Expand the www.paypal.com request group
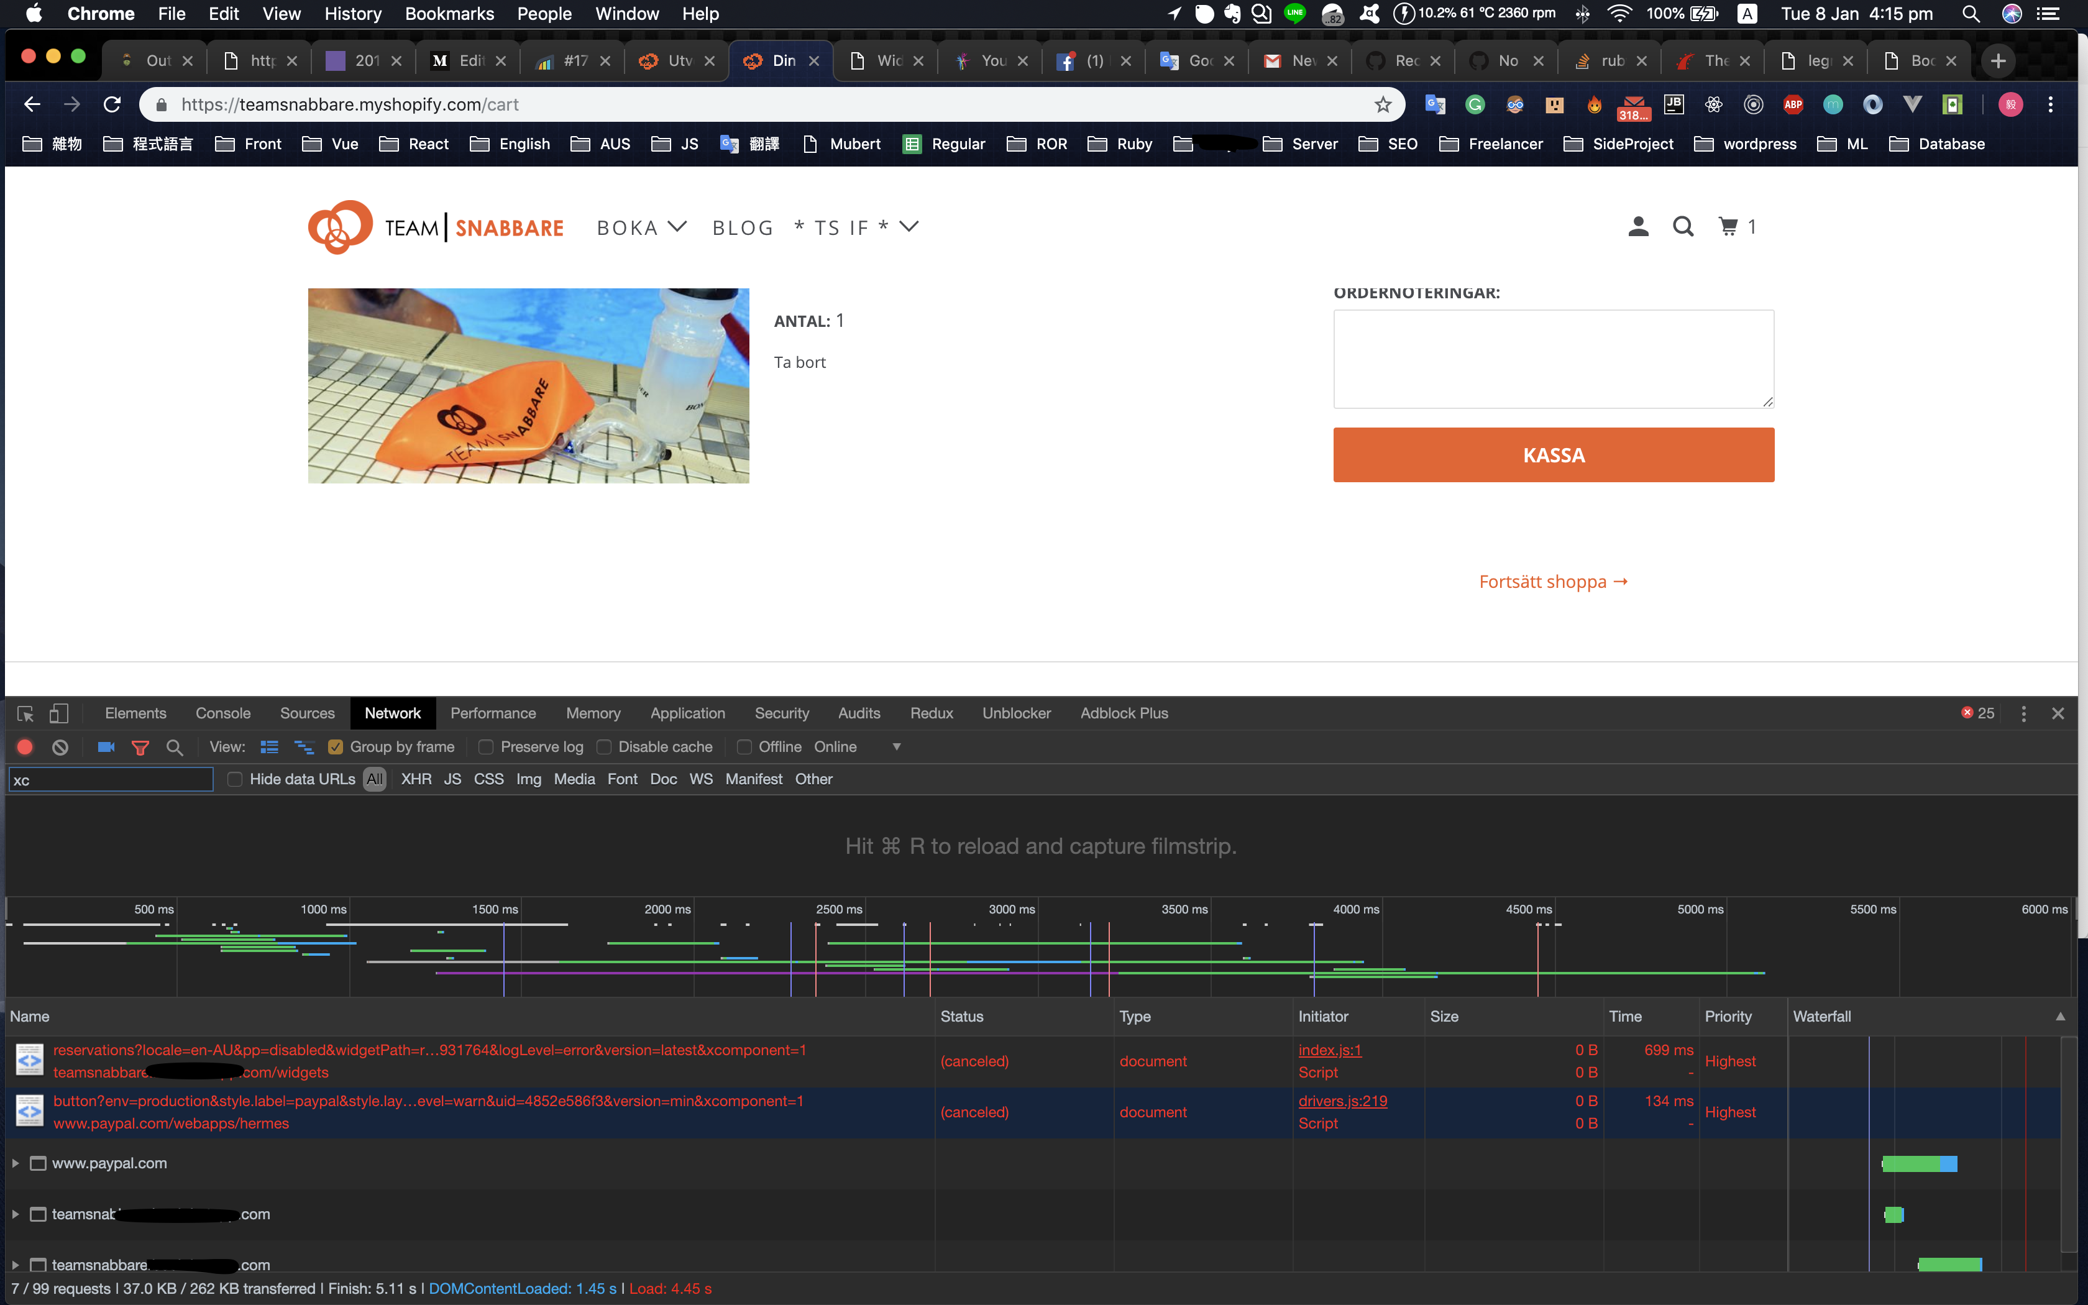This screenshot has height=1305, width=2088. (15, 1163)
